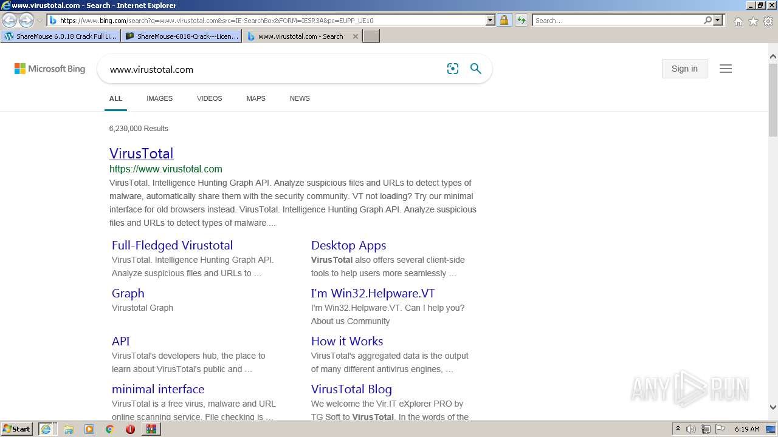778x437 pixels.
Task: Open the VirusTotal Blog sublink
Action: [x=351, y=389]
